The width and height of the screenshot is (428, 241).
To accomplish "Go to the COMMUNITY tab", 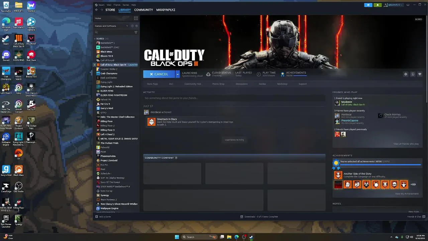I will click(143, 10).
